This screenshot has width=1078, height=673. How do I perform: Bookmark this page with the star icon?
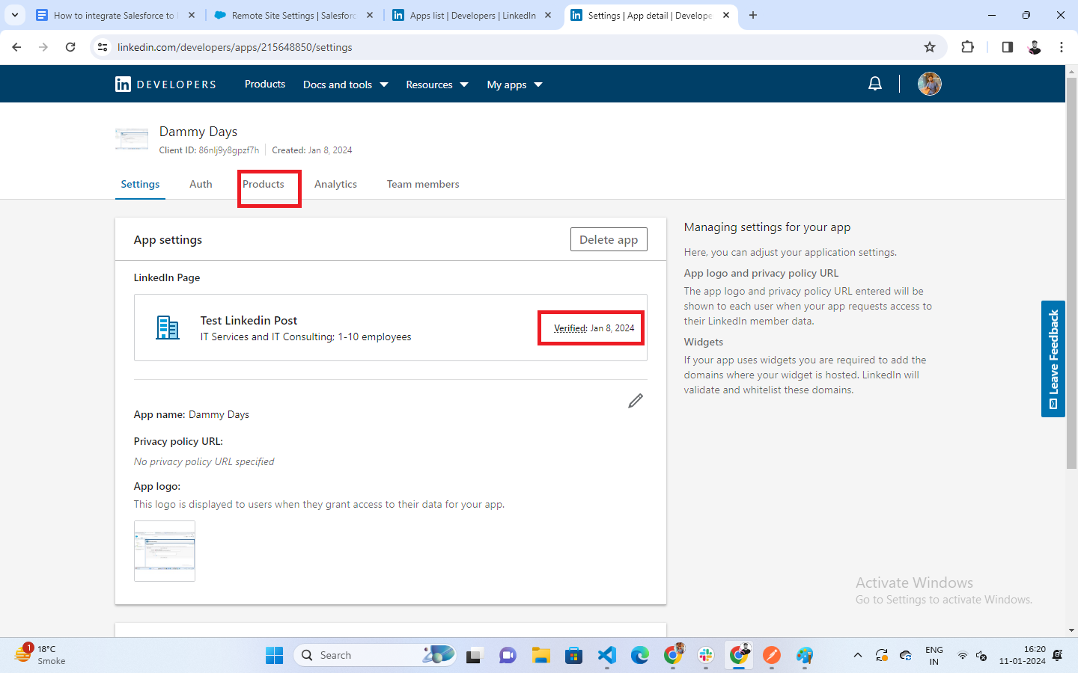click(x=930, y=47)
